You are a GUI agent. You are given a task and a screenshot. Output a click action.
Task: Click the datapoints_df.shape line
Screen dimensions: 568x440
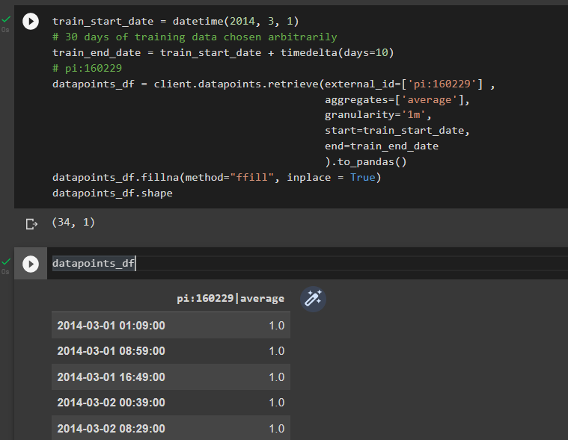[112, 193]
